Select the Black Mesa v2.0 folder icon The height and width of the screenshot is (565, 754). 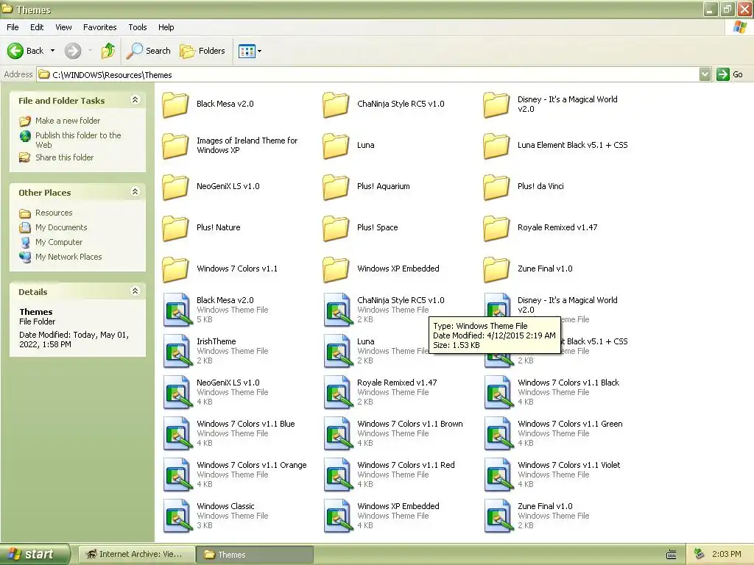175,104
